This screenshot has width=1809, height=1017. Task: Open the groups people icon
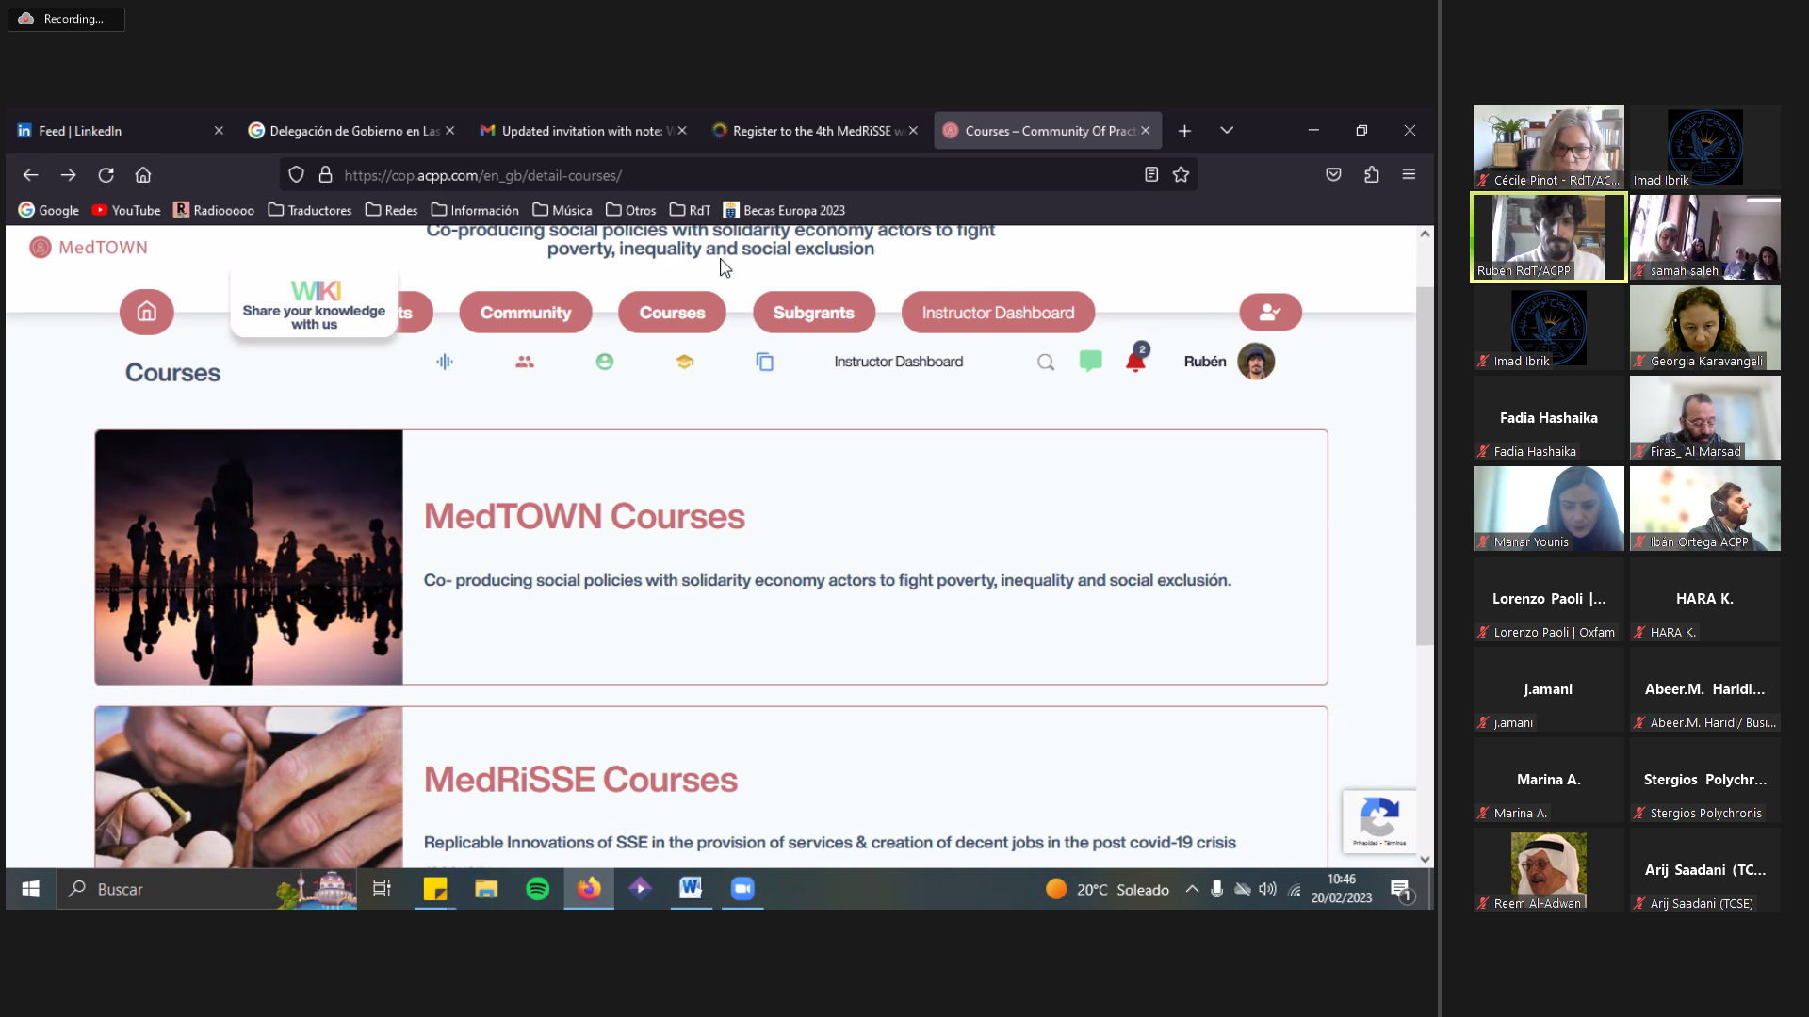click(525, 362)
